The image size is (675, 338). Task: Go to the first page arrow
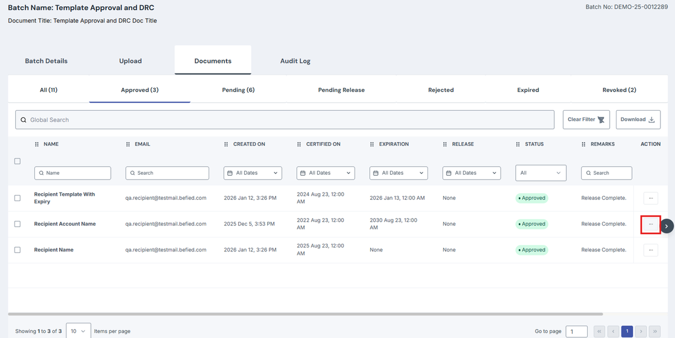599,331
